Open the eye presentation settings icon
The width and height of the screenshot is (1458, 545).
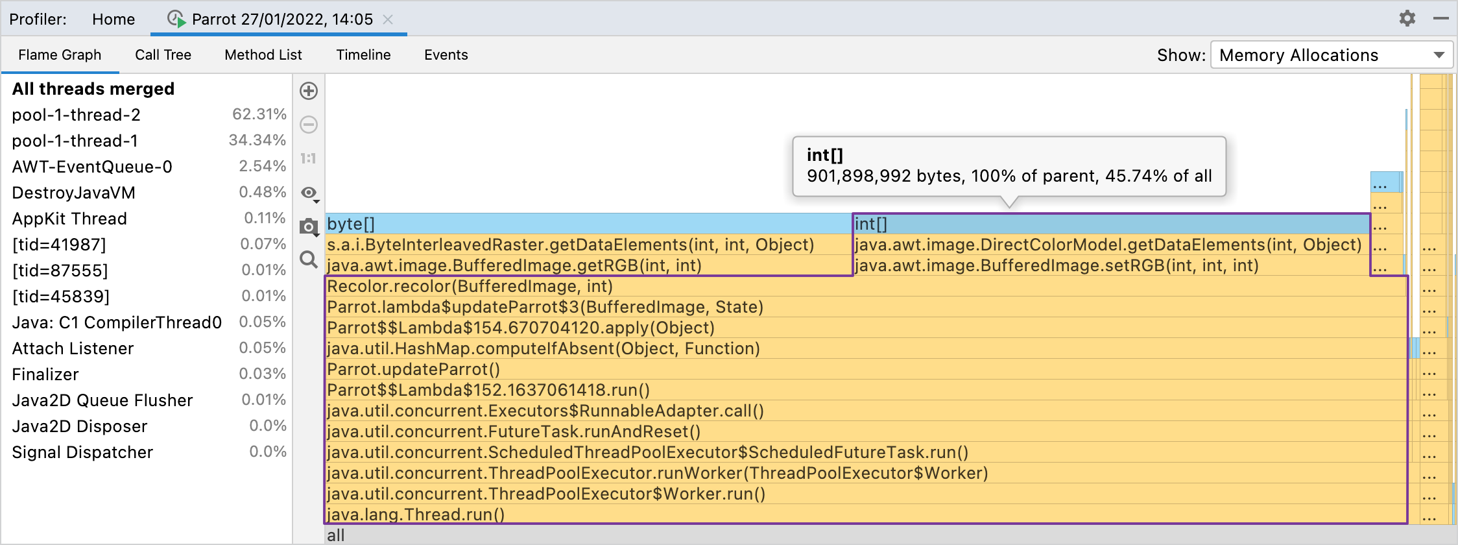[309, 193]
